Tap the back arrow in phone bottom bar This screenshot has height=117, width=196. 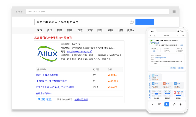click(153, 104)
